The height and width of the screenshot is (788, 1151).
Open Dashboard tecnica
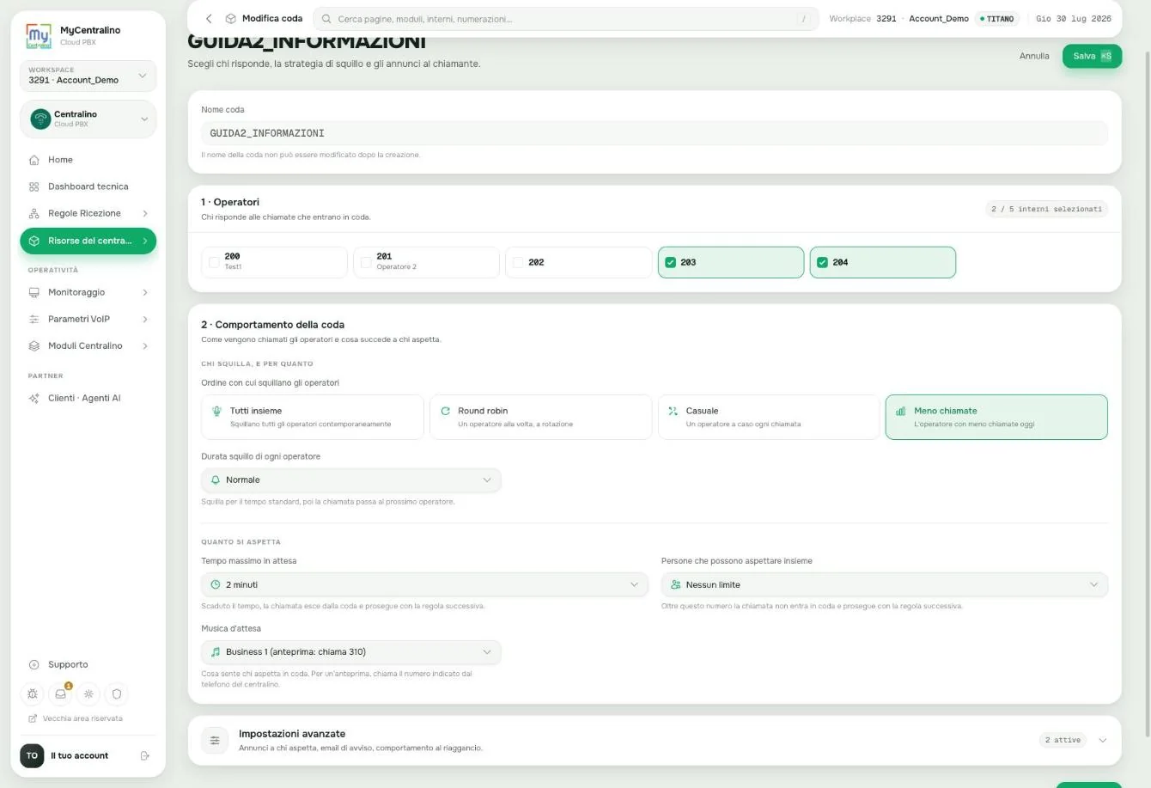pos(88,186)
